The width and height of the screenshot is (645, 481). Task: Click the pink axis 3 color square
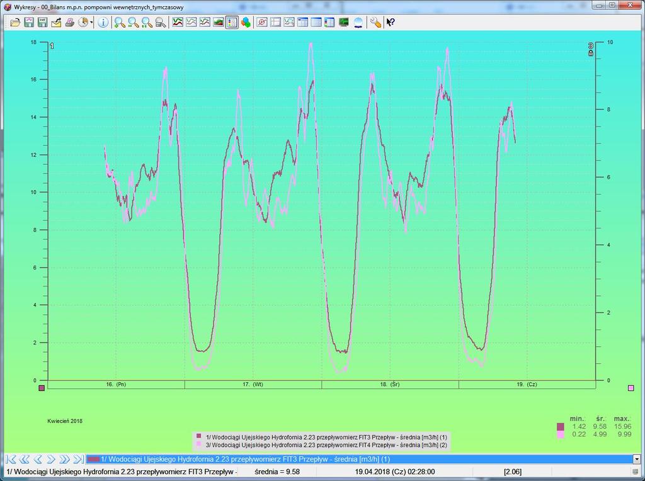(x=631, y=388)
